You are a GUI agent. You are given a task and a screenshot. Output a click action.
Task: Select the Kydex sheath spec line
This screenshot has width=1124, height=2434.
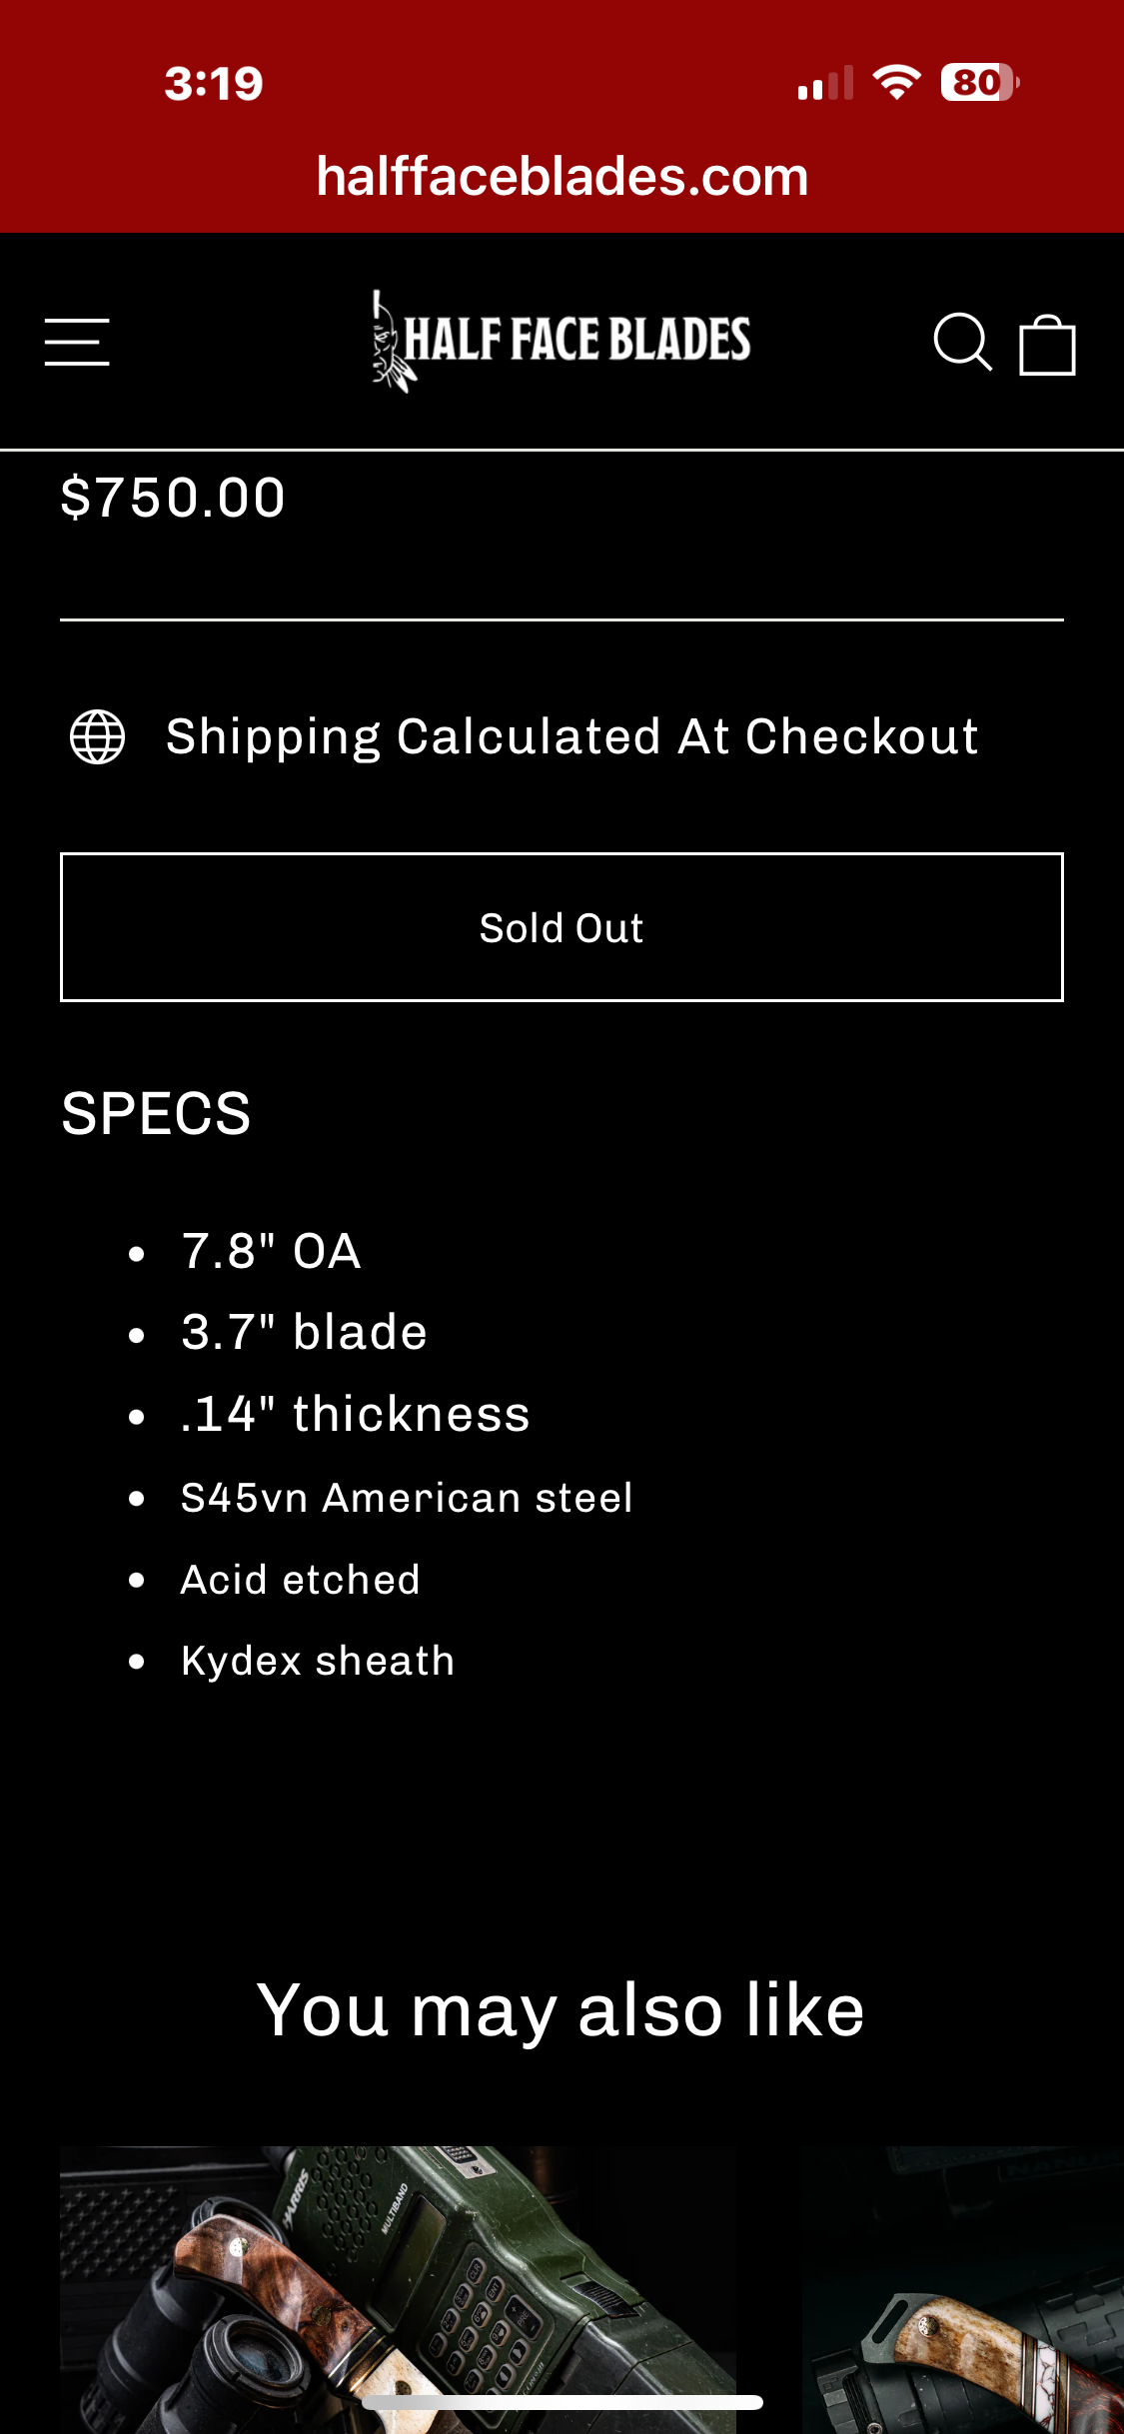coord(318,1661)
